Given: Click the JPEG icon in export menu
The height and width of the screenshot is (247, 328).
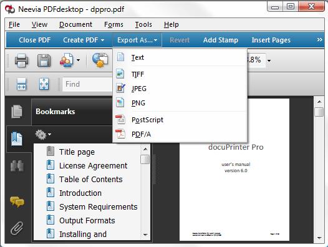Looking at the screenshot, I should click(120, 89).
